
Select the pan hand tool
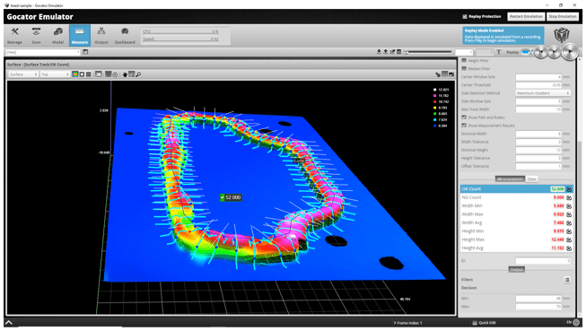point(125,74)
